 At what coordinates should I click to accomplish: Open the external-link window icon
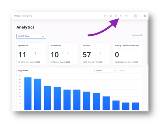(x=126, y=16)
